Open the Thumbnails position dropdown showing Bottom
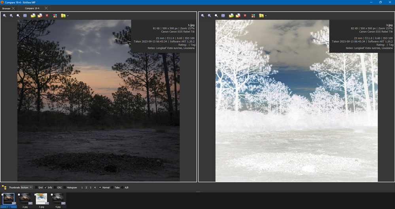This screenshot has height=209, width=395. (26, 187)
